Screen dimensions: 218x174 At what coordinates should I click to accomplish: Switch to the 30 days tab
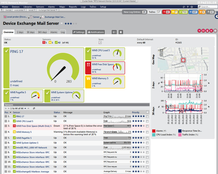click(31, 32)
